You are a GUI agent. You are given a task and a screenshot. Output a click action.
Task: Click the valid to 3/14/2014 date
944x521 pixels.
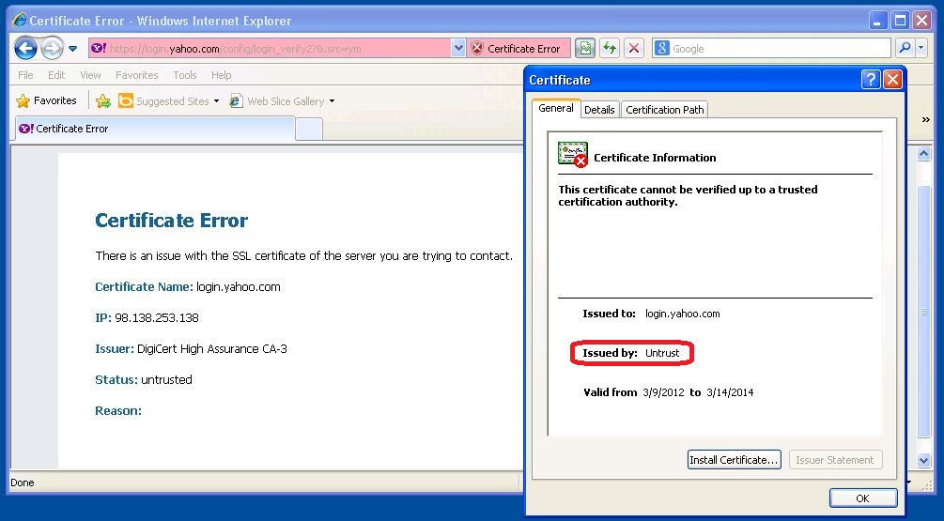click(x=730, y=392)
